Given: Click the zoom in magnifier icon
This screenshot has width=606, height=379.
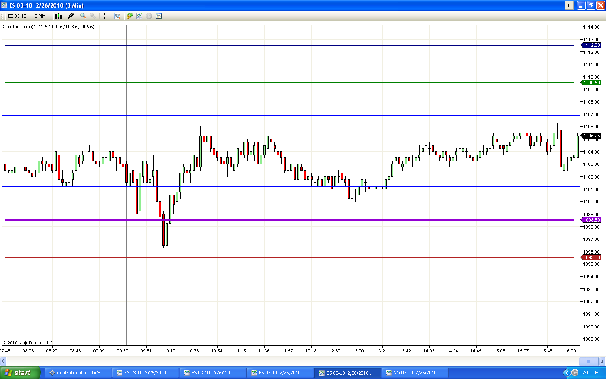Looking at the screenshot, I should coord(83,16).
